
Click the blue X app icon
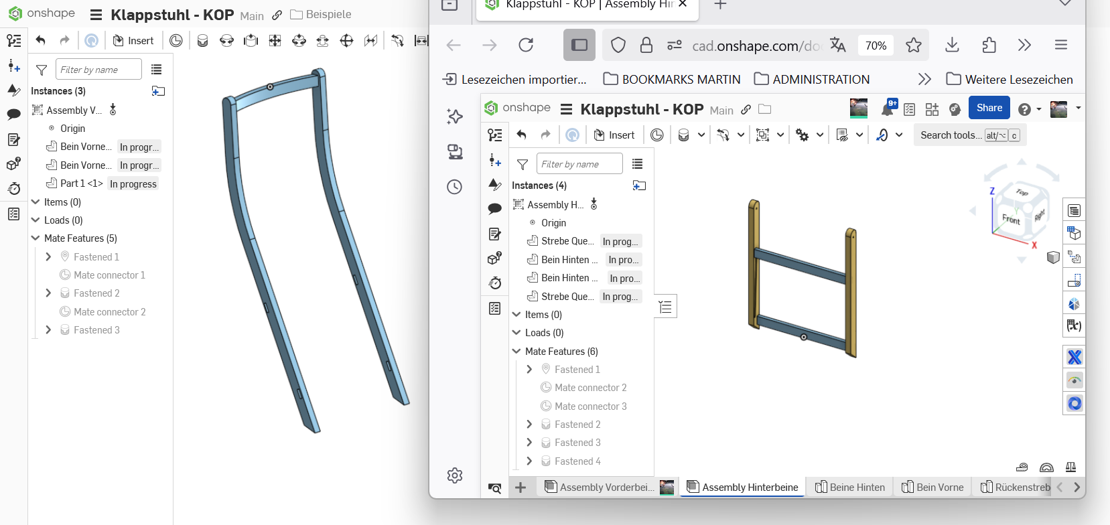pyautogui.click(x=1074, y=358)
